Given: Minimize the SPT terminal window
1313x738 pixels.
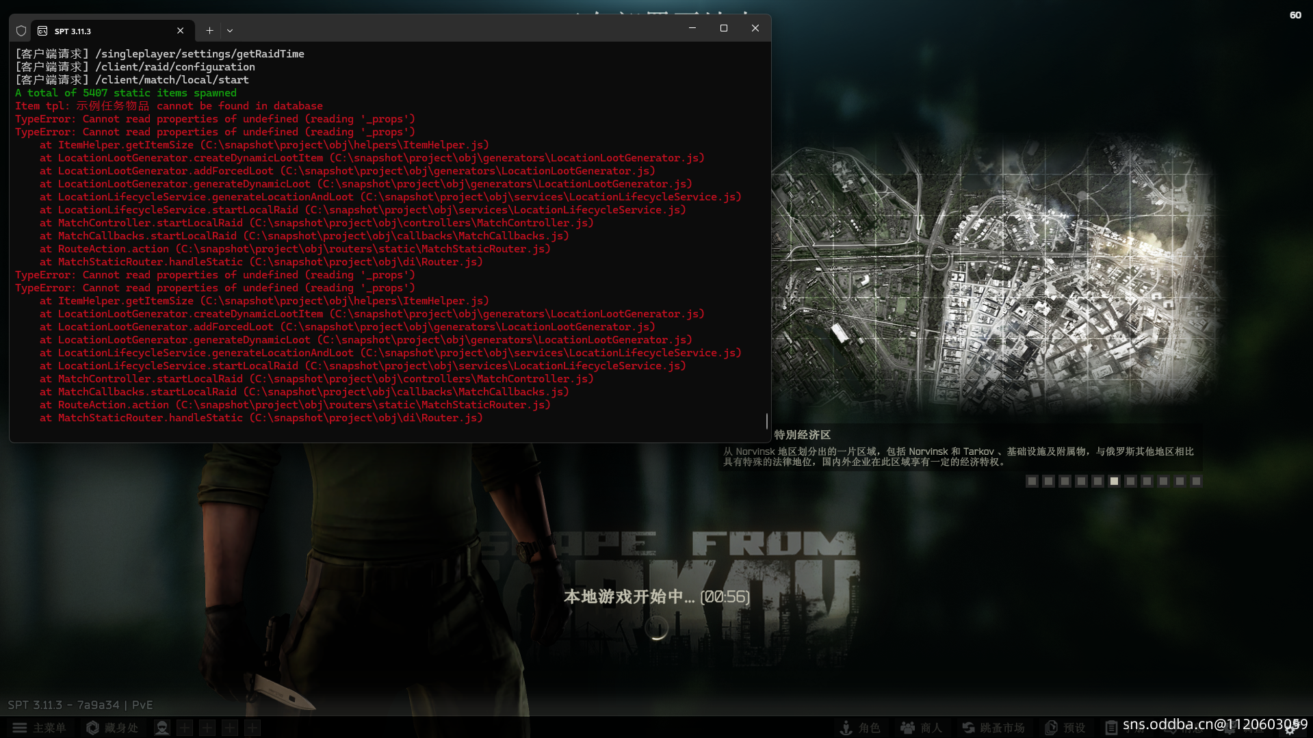Looking at the screenshot, I should [692, 28].
